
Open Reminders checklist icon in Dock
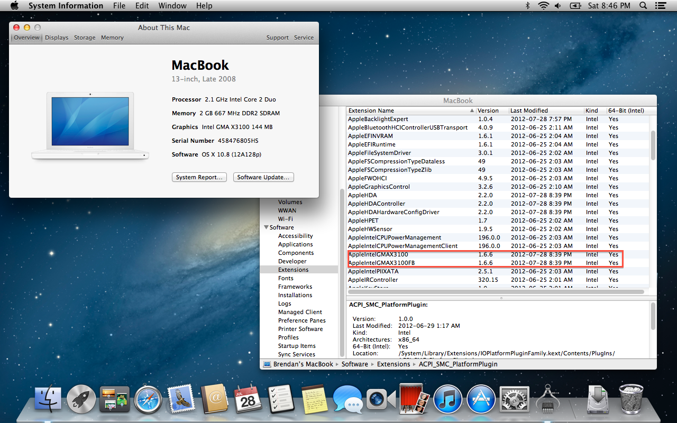281,399
